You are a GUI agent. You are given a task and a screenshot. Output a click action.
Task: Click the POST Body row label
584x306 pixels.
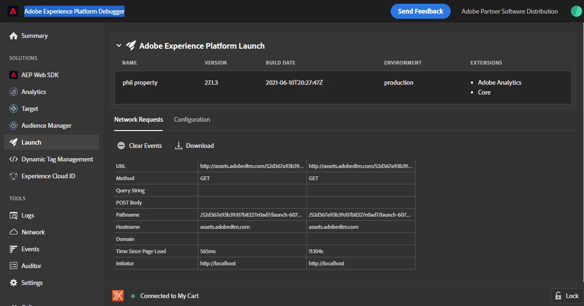pos(129,203)
